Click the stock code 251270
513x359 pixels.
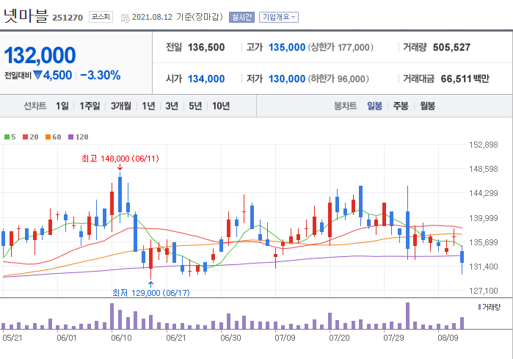click(68, 18)
